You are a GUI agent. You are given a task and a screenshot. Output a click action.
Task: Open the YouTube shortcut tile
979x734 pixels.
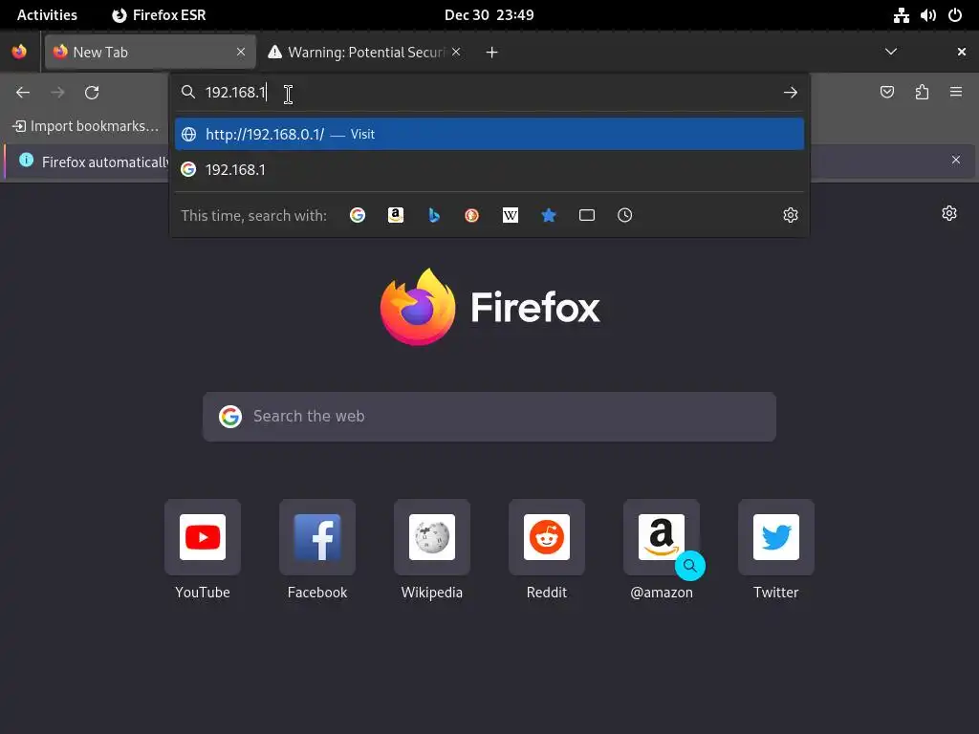203,537
